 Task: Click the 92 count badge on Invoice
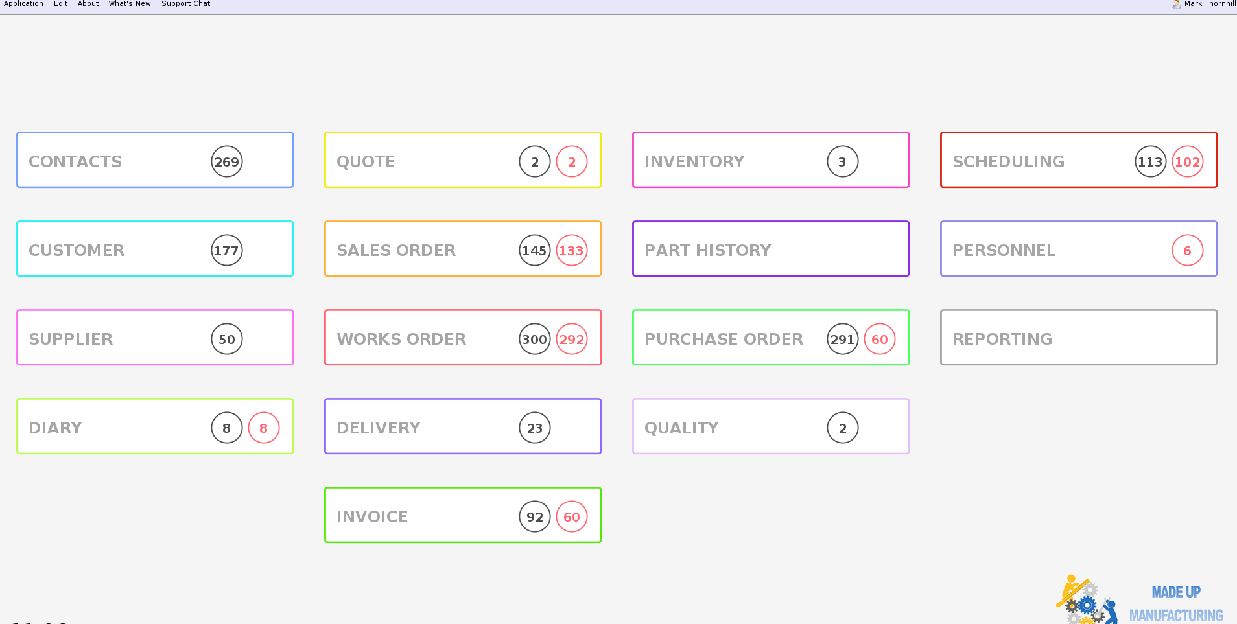pos(534,517)
